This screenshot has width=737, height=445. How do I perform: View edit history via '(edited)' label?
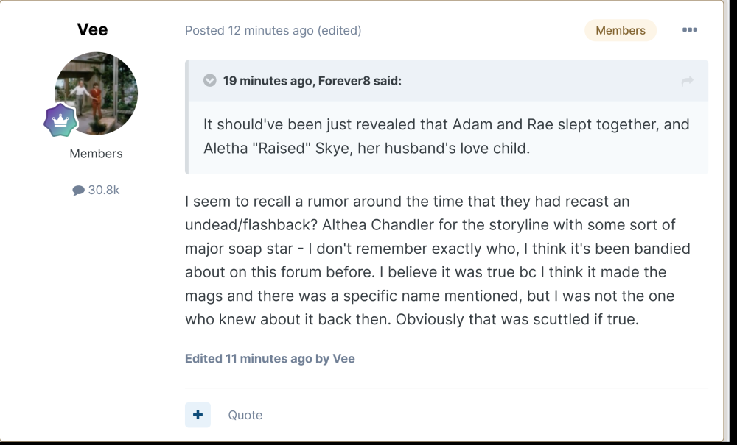click(339, 30)
